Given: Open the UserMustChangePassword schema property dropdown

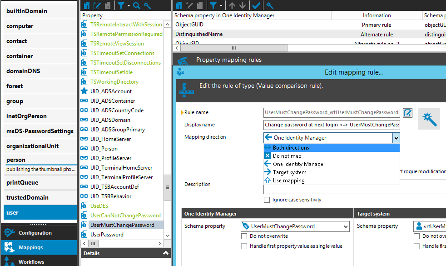Looking at the screenshot, I should (x=346, y=226).
